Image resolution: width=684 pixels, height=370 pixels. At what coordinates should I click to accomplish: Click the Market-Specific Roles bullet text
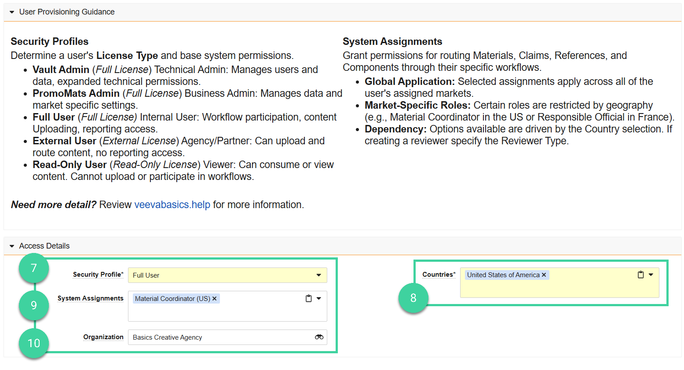point(519,111)
